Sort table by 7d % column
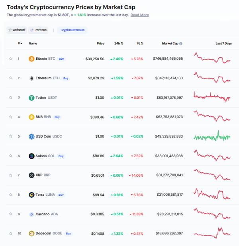Viewport: 239px width, 246px height. 140,43
